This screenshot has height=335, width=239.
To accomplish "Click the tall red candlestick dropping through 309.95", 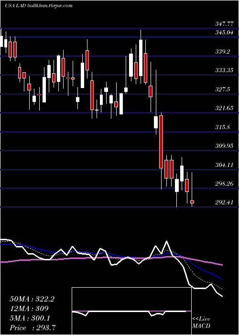I will [161, 142].
